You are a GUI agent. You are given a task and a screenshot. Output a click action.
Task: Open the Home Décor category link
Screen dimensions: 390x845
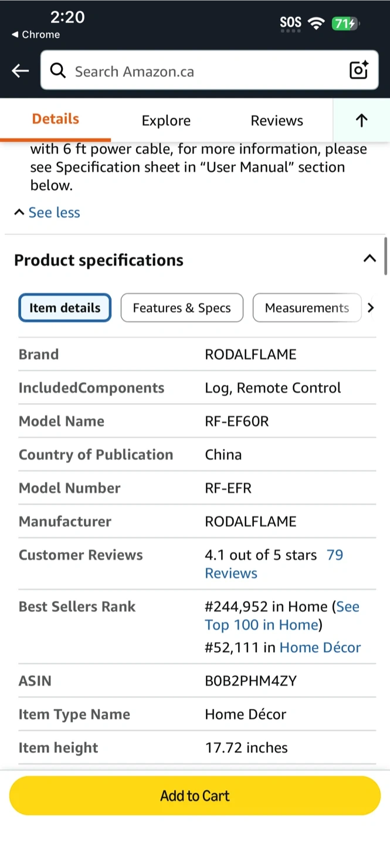[320, 647]
